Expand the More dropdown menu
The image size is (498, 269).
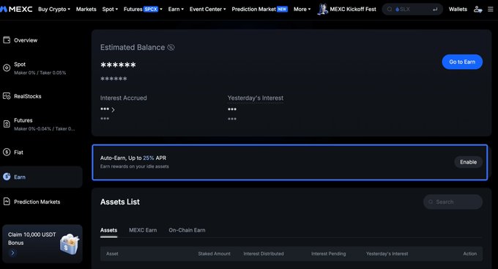tap(302, 10)
